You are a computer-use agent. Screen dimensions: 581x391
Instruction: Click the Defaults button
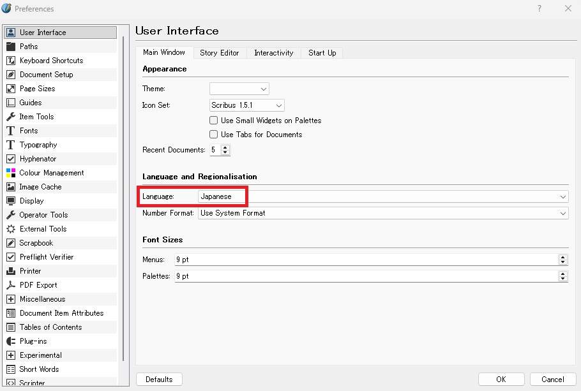(x=159, y=380)
